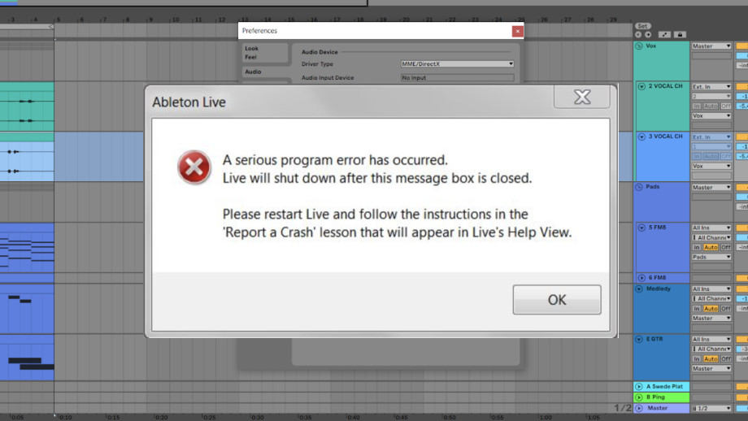
Task: Set E GTR monitor to Off
Action: [x=725, y=359]
